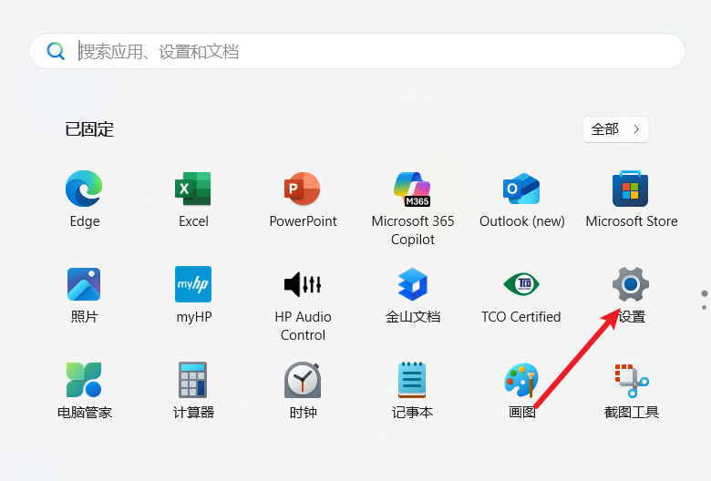Open the 时钟 clock app
The width and height of the screenshot is (711, 481).
303,380
